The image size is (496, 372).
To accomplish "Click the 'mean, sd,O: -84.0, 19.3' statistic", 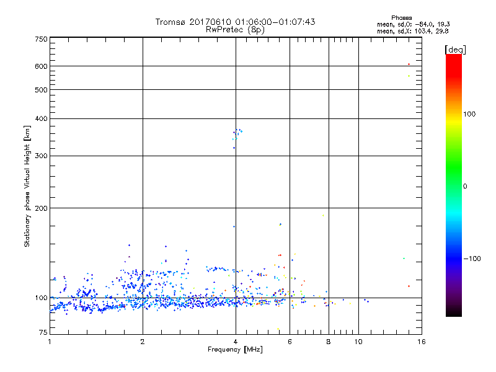I will coord(413,24).
